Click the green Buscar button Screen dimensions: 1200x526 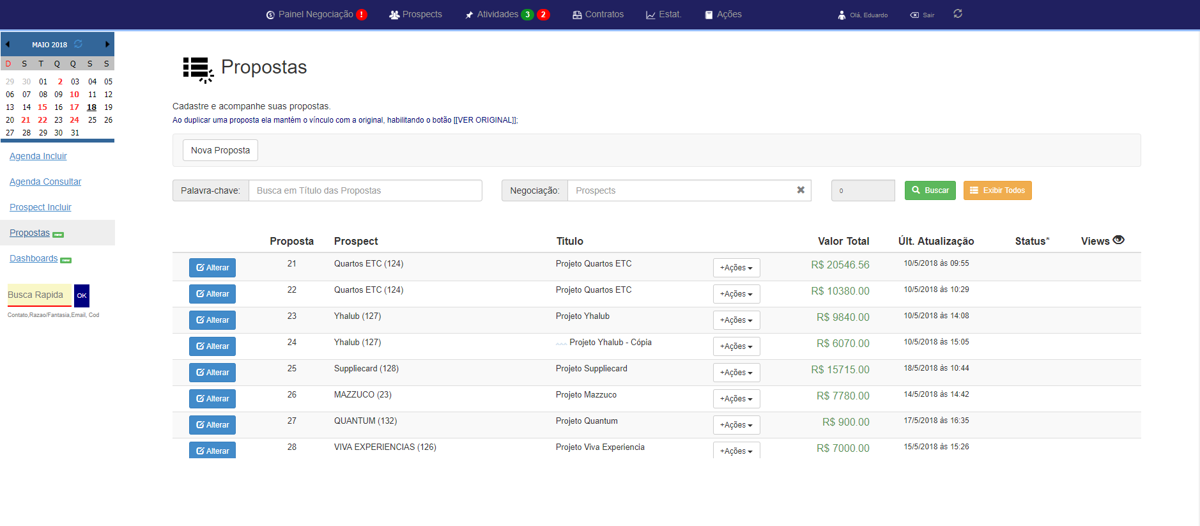pos(930,190)
